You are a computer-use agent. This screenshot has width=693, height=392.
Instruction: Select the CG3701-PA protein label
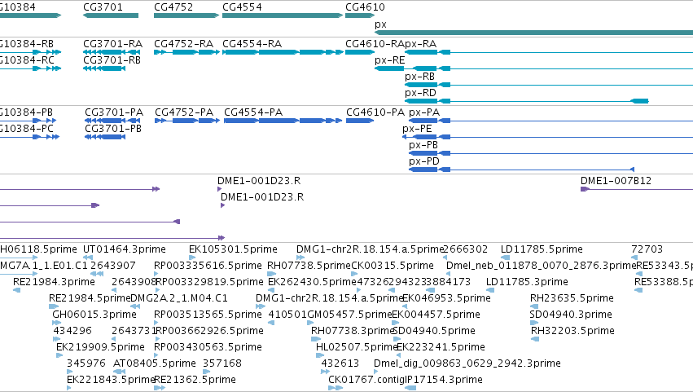114,112
